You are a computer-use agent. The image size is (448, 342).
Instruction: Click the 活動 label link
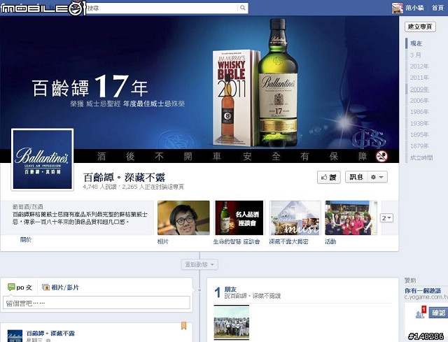coord(330,241)
